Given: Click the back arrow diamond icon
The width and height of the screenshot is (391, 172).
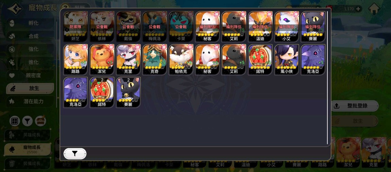Looking at the screenshot, I should [14, 8].
